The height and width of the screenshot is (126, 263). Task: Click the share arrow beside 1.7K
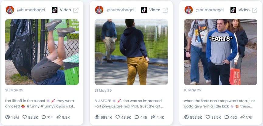coord(243,117)
